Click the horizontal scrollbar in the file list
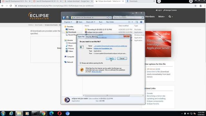The height and width of the screenshot is (116, 206). tap(107, 95)
